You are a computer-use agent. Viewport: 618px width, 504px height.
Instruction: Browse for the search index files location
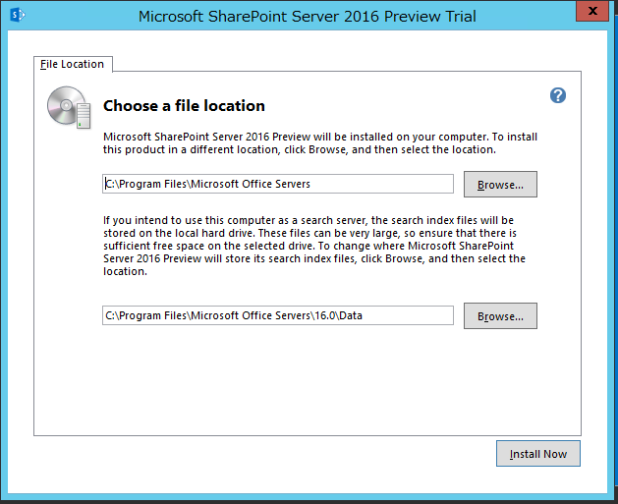tap(500, 315)
